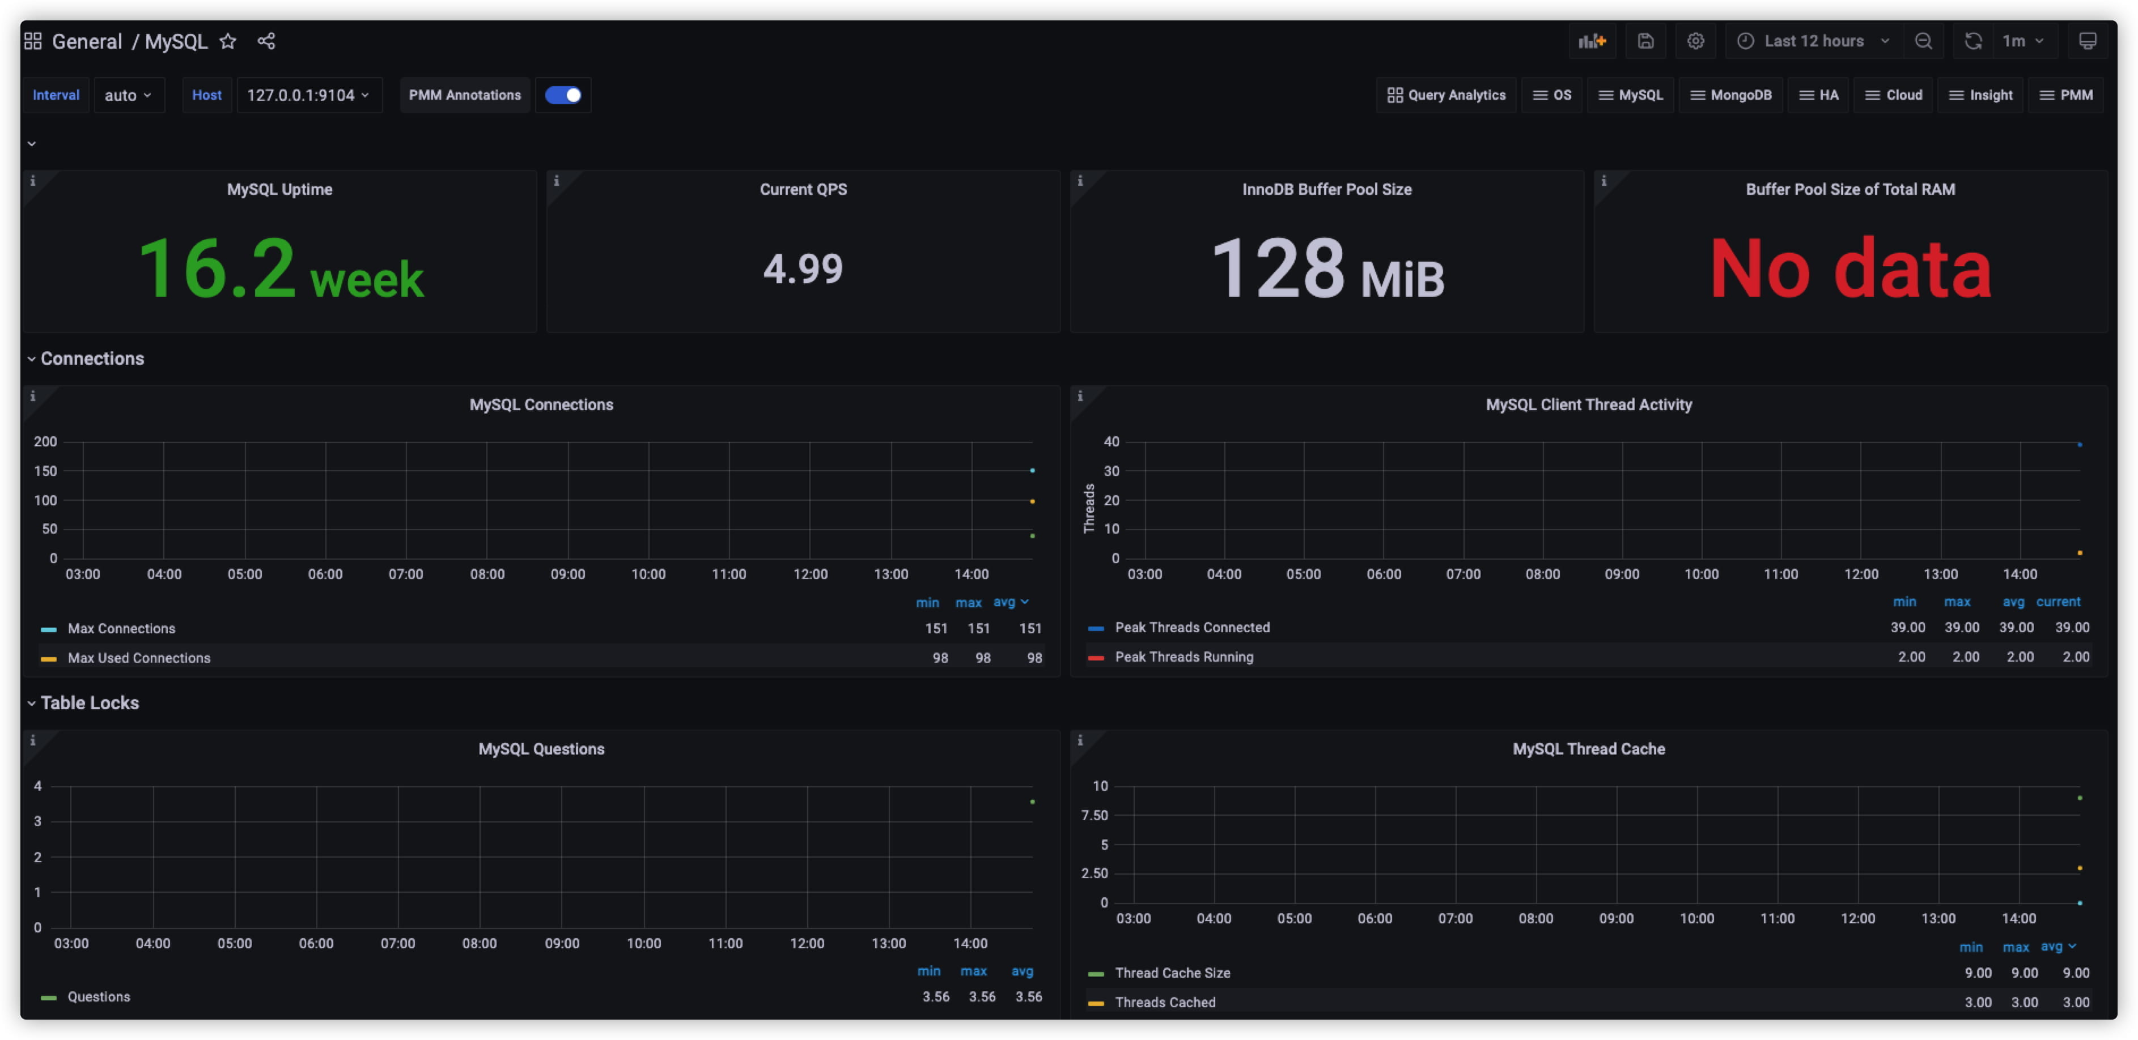This screenshot has width=2138, height=1040.
Task: Zoom out the time range
Action: (1923, 41)
